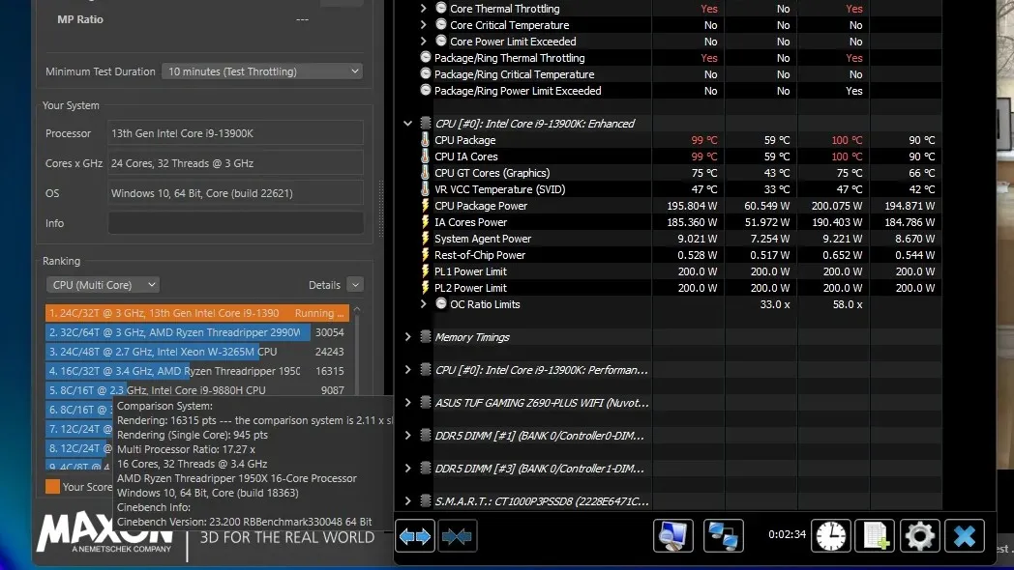Click lightning icon next to CPU Package Power

coord(424,206)
